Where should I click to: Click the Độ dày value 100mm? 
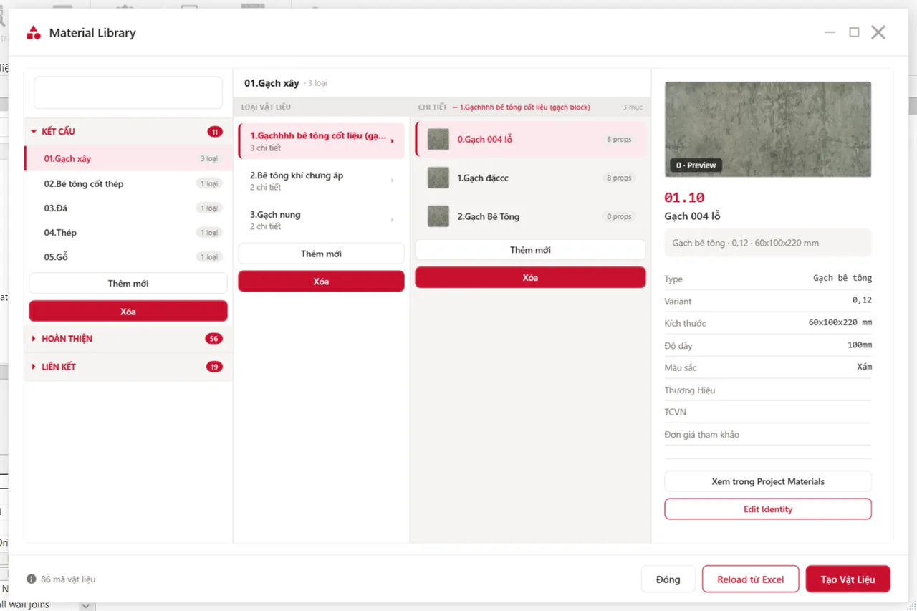(860, 345)
